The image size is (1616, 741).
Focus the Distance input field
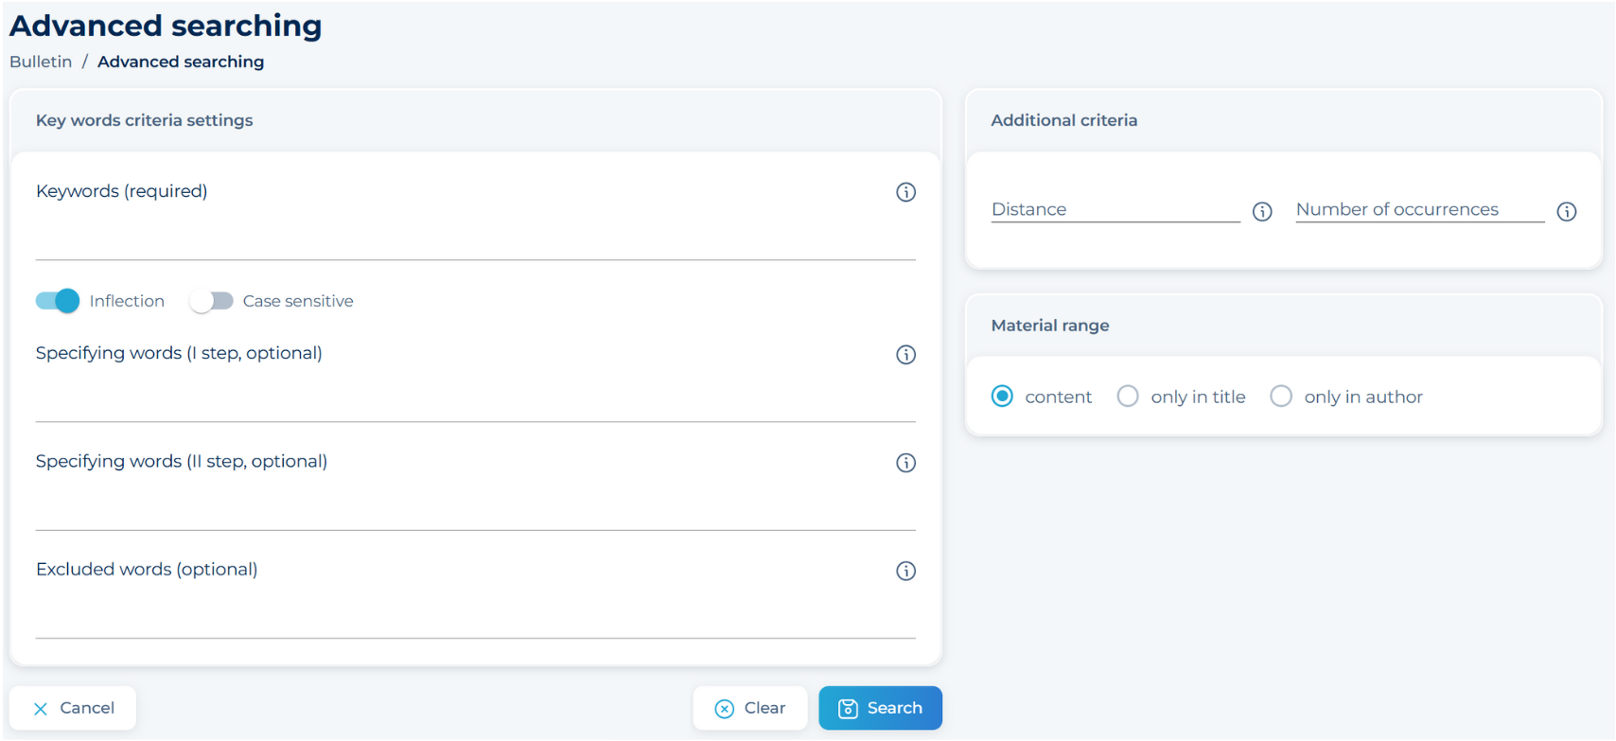click(1115, 209)
